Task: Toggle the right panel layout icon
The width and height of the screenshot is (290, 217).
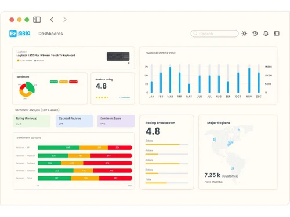Action: pos(277,34)
